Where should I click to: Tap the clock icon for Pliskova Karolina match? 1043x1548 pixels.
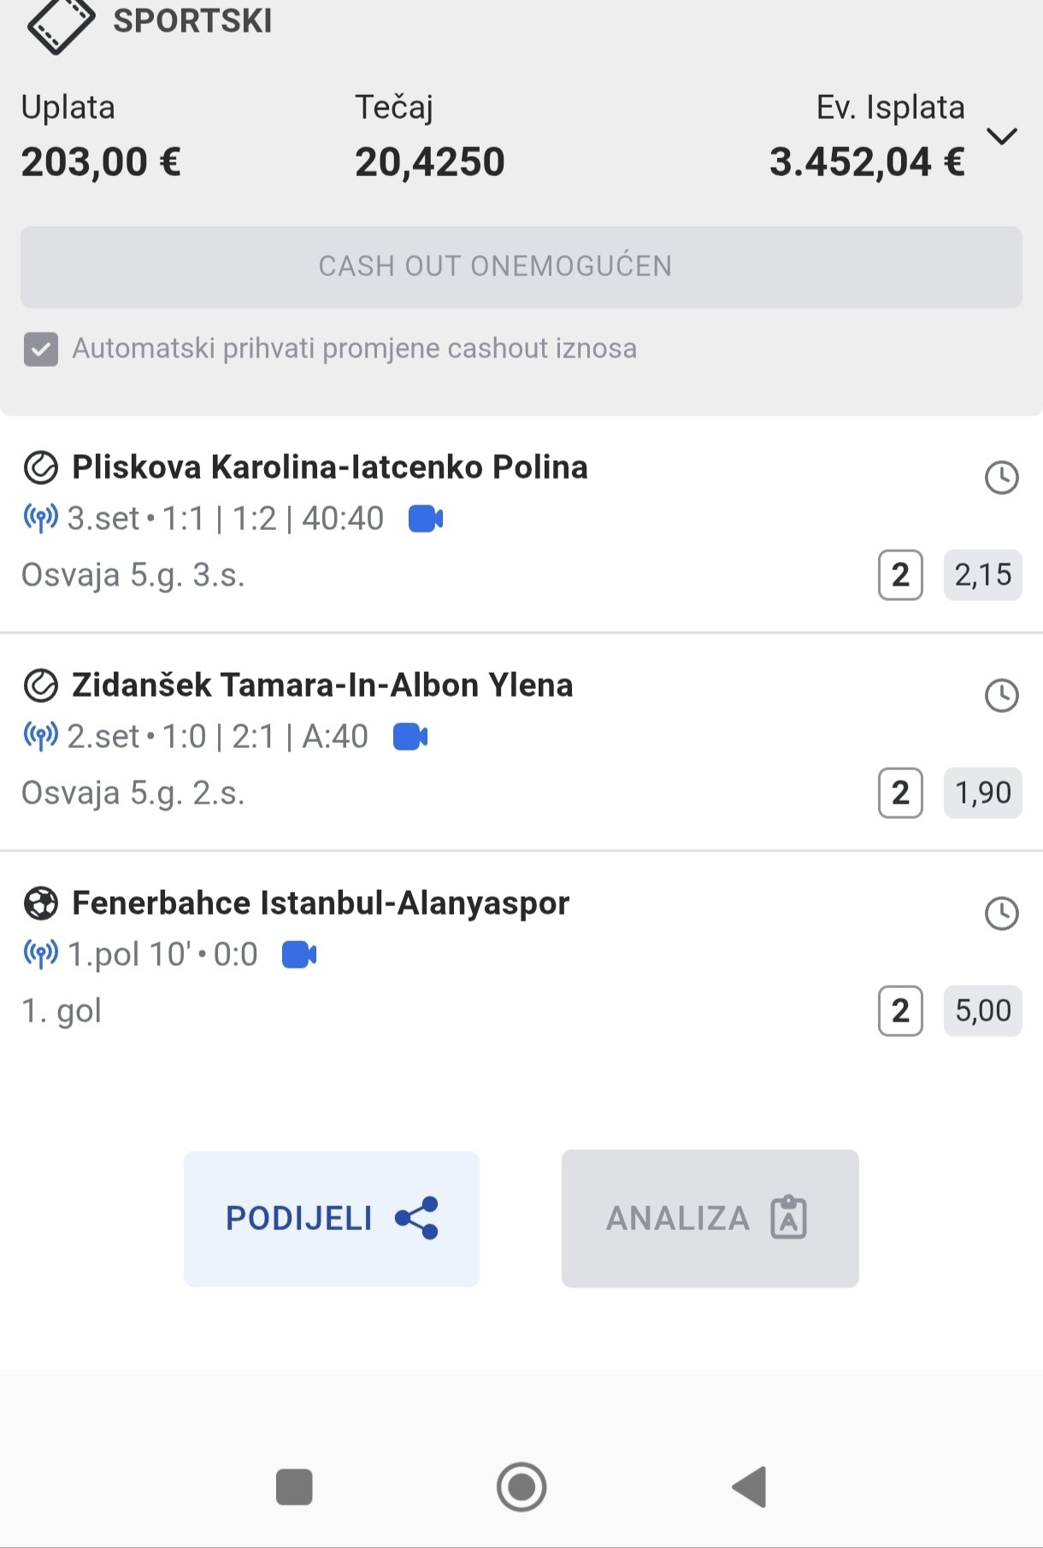(x=1001, y=477)
